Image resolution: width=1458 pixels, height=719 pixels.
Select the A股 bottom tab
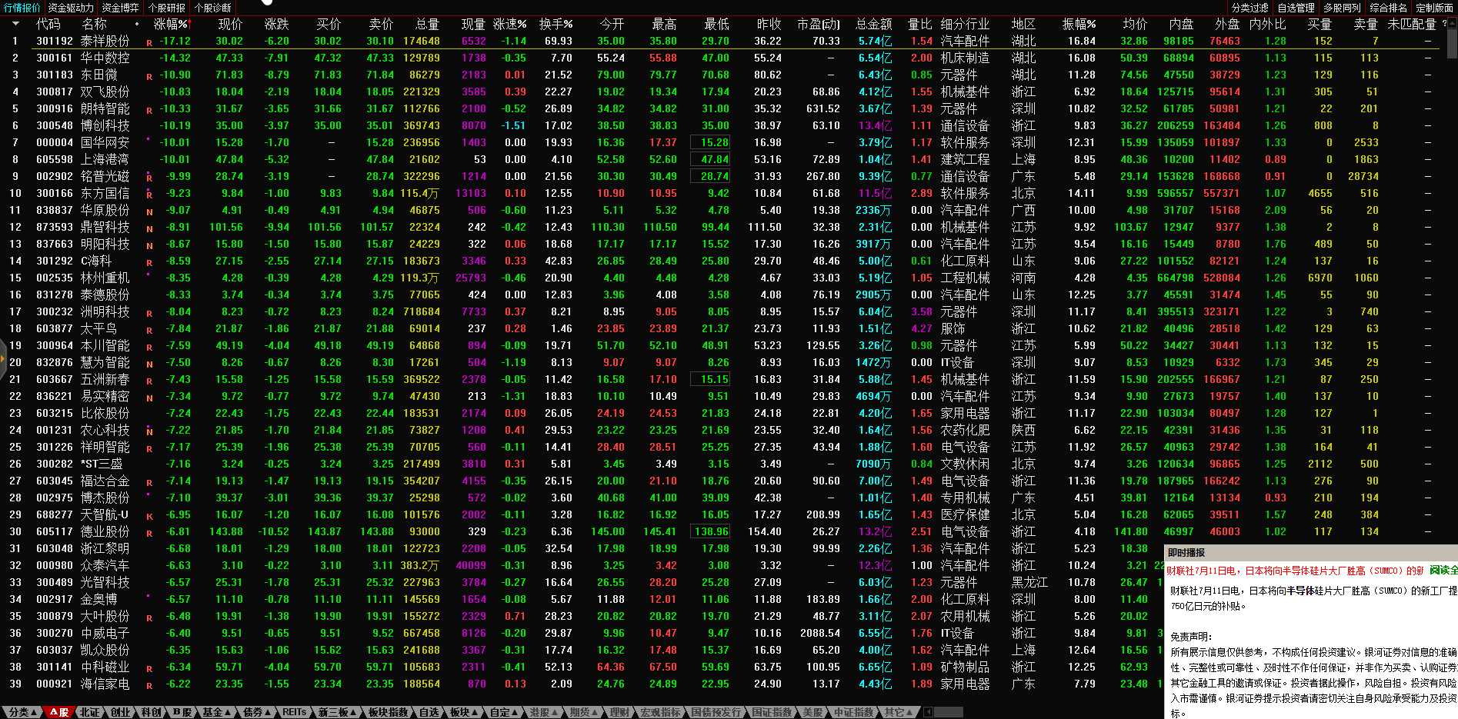coord(59,712)
